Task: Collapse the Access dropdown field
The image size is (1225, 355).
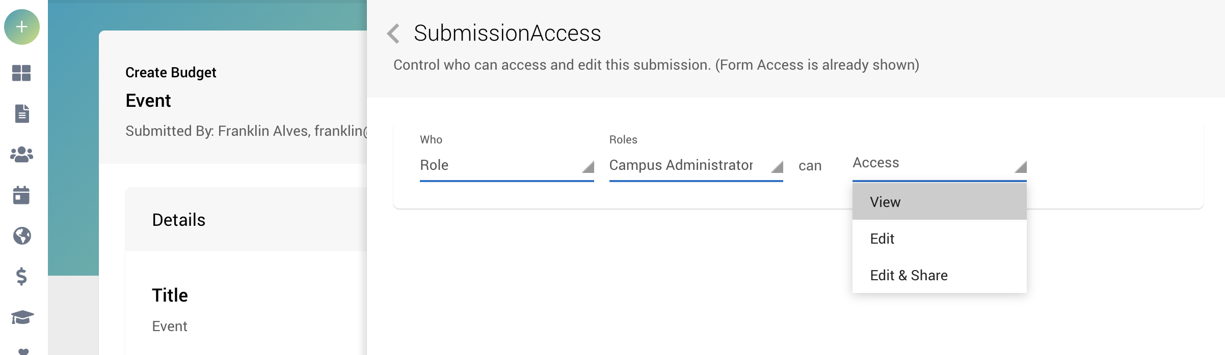Action: [939, 164]
